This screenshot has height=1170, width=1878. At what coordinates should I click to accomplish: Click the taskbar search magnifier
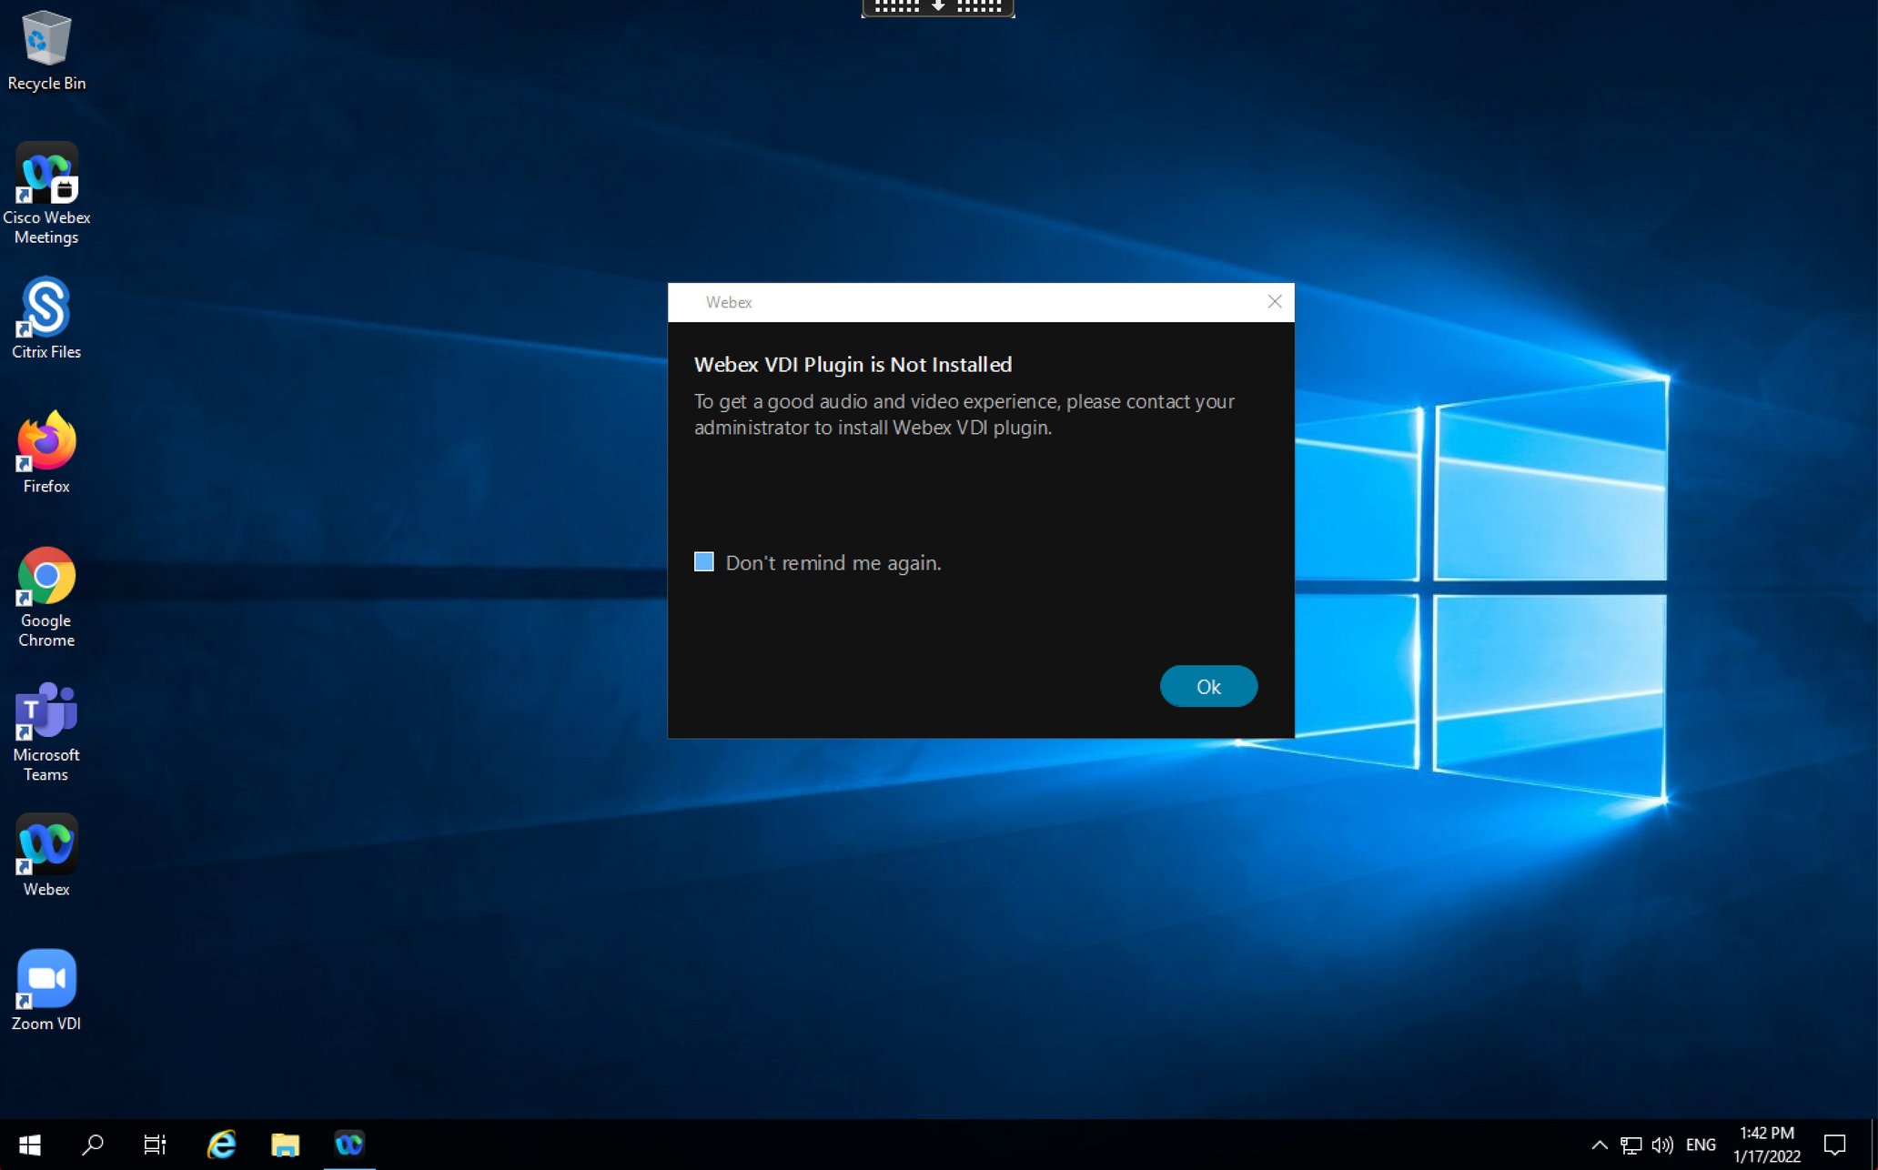92,1145
